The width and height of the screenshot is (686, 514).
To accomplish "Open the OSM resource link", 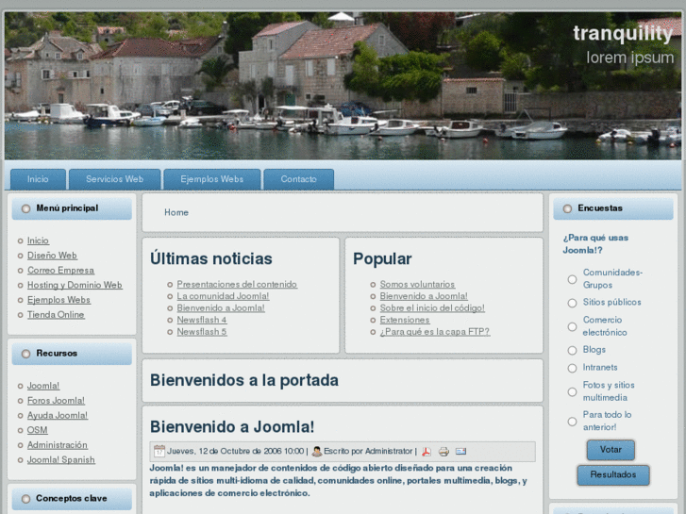I will [37, 430].
